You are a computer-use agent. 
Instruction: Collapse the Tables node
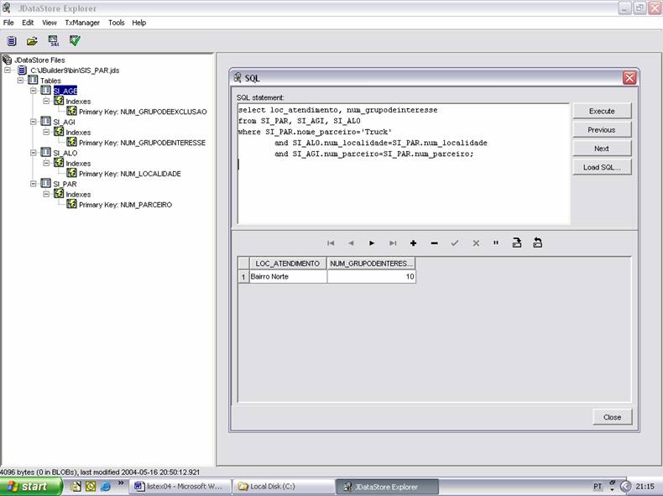click(x=20, y=81)
